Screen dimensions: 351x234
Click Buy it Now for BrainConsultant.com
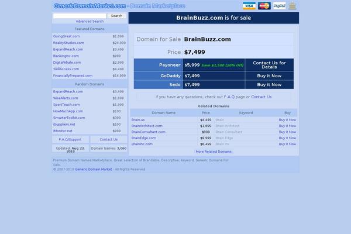click(x=287, y=132)
